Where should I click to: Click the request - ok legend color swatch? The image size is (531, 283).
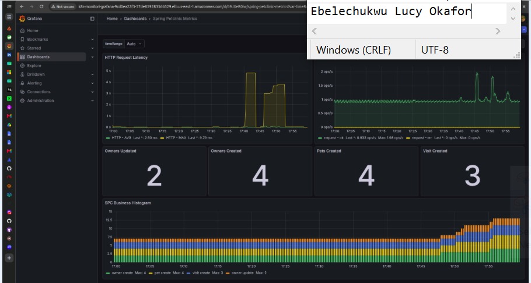point(320,138)
